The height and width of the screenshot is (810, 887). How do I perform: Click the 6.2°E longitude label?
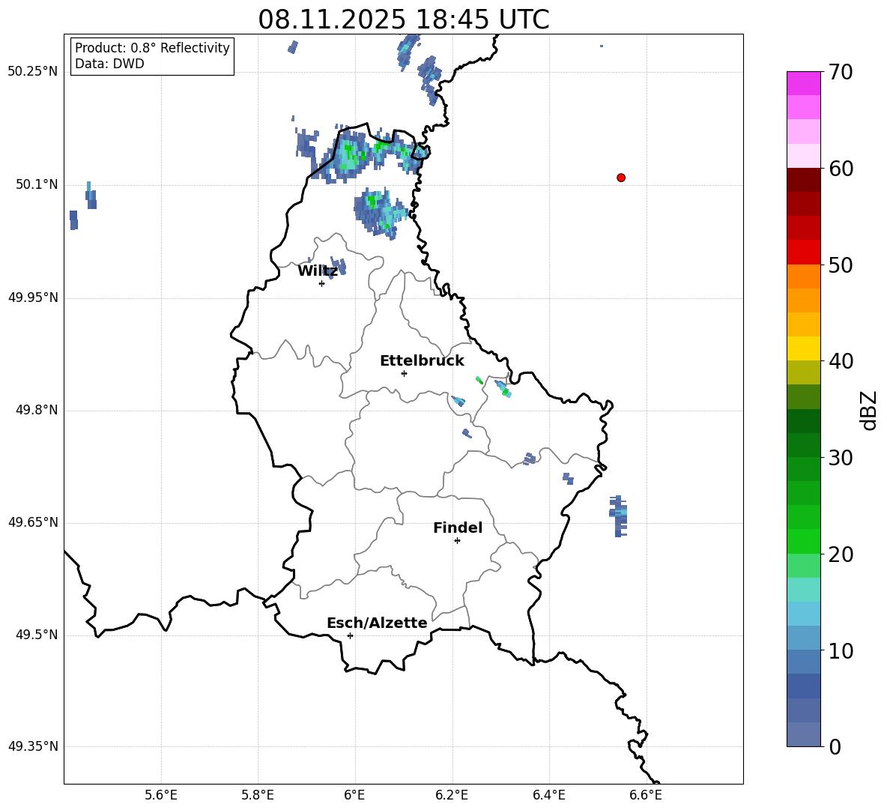click(452, 795)
